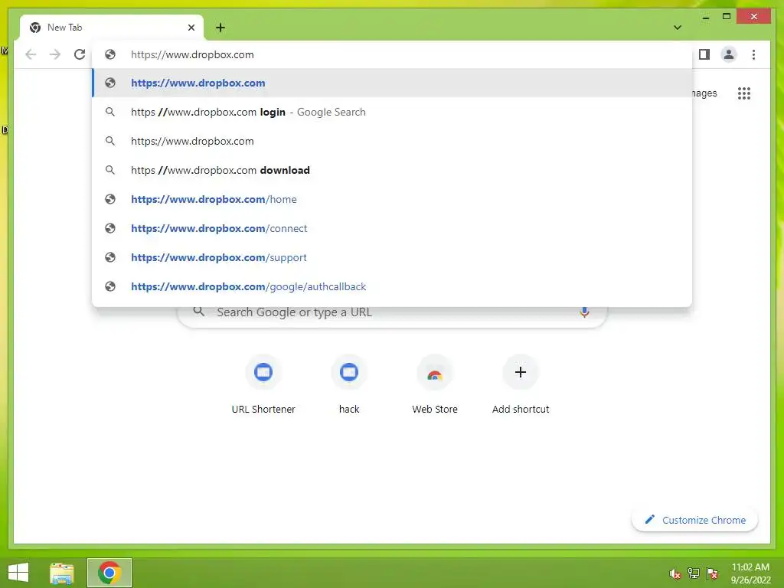The image size is (784, 588).
Task: Open the Windows Start button
Action: 18,573
